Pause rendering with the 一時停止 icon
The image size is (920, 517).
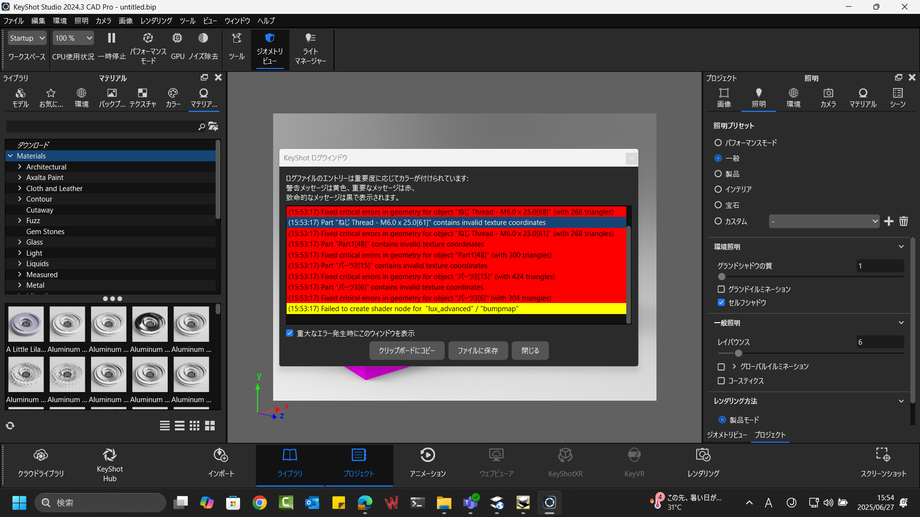[112, 38]
